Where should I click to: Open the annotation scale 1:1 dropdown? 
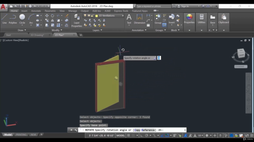[201, 135]
